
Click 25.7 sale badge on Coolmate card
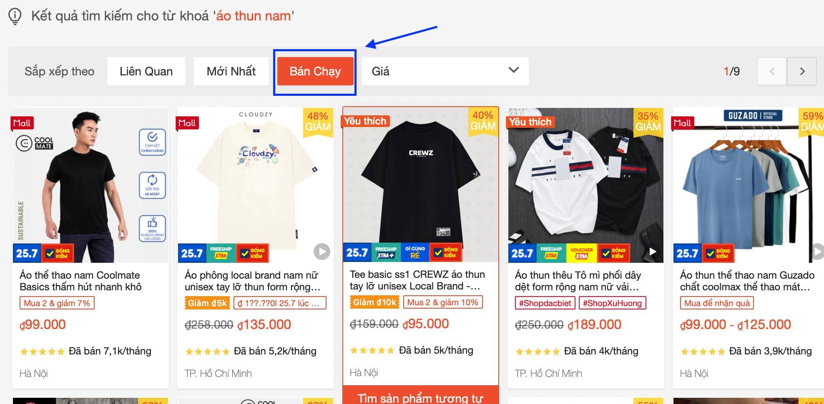(27, 253)
